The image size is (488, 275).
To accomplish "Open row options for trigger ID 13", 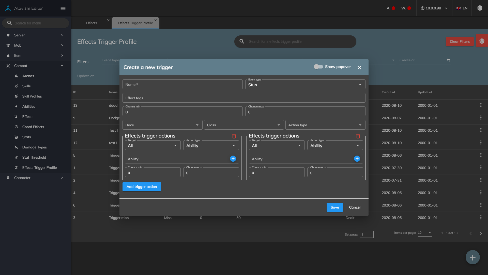I will pyautogui.click(x=481, y=105).
